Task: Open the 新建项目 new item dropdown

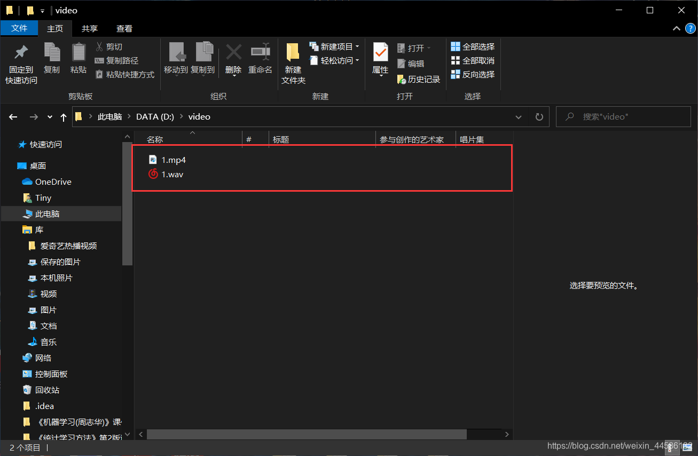Action: 334,47
